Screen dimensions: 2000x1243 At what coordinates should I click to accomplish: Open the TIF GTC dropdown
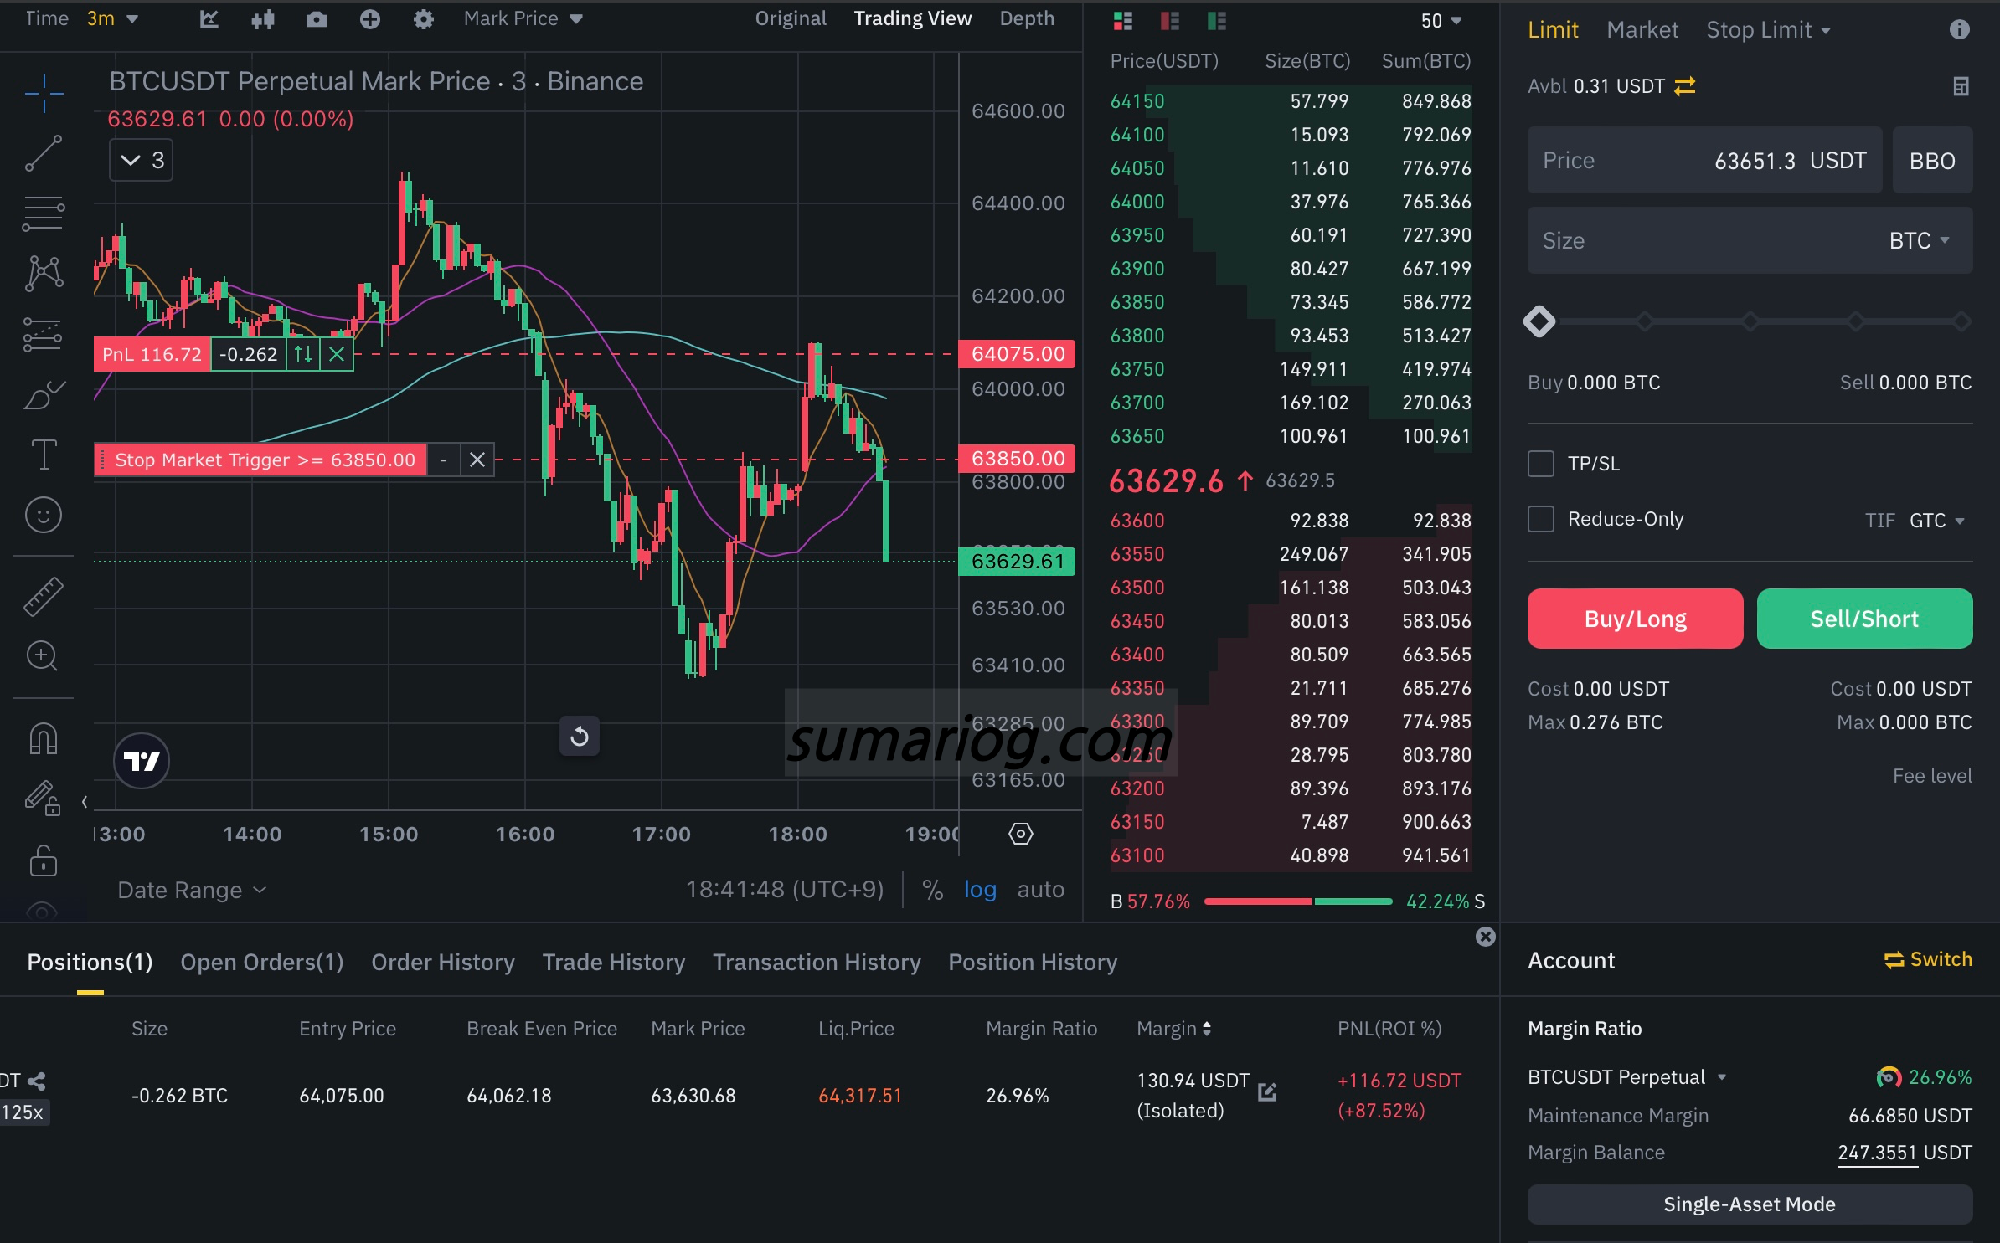[x=1936, y=520]
